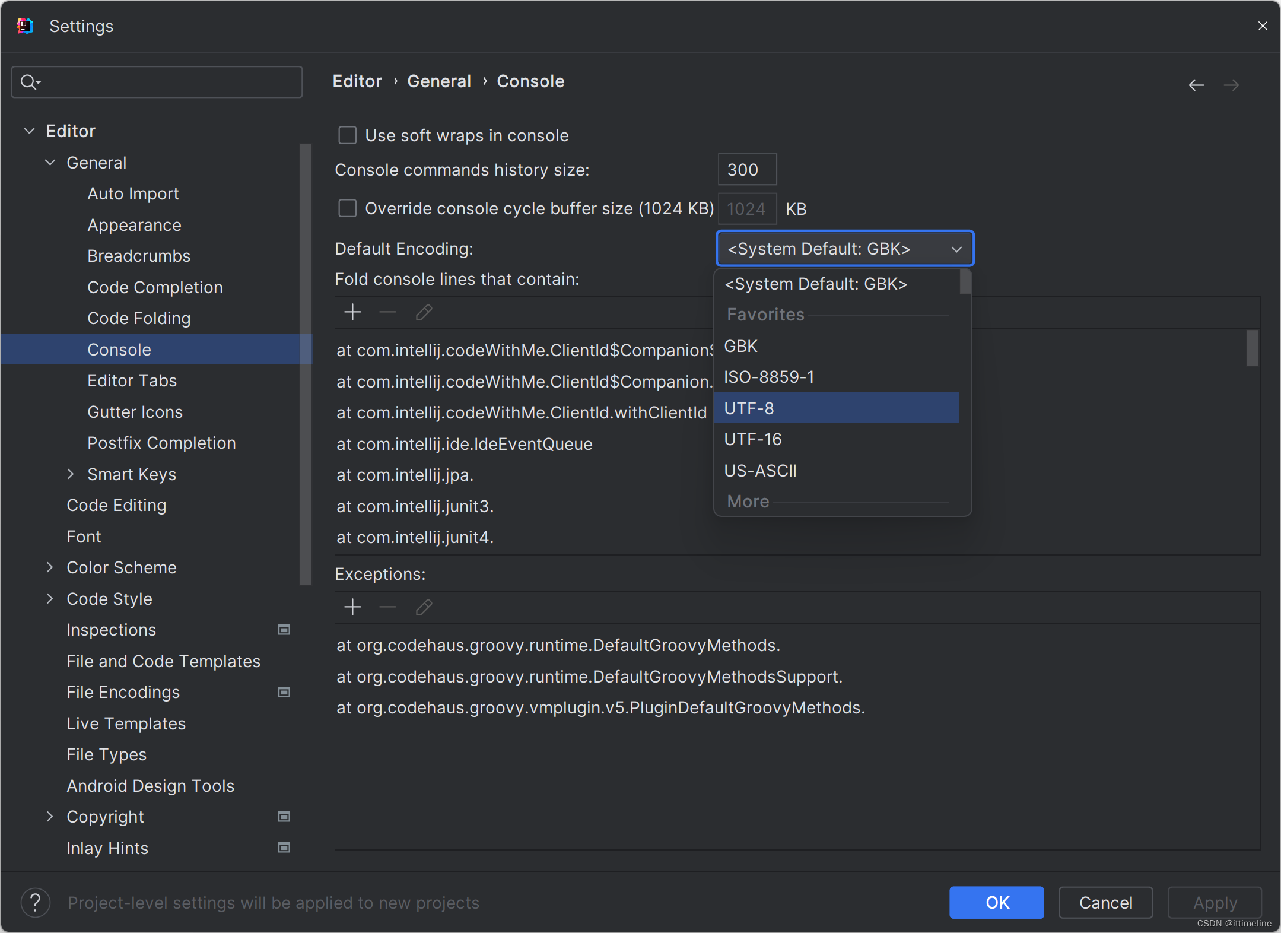Click the add exception icon under Exceptions
1281x933 pixels.
[353, 607]
